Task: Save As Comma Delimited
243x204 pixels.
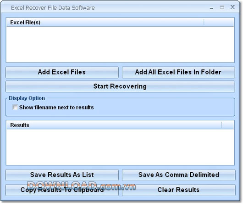Action: [178, 175]
